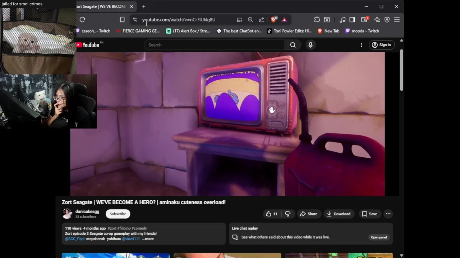Click the zoom magnifier icon in address bar
The image size is (460, 258).
[250, 20]
